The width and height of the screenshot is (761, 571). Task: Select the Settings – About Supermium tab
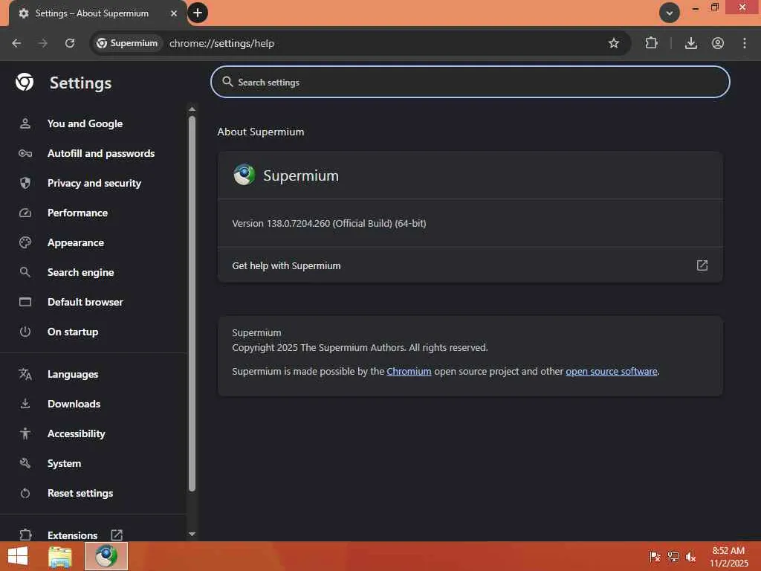97,13
